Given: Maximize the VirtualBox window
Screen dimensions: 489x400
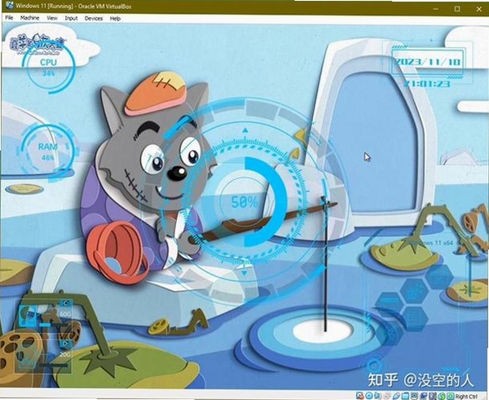Looking at the screenshot, I should coord(457,9).
